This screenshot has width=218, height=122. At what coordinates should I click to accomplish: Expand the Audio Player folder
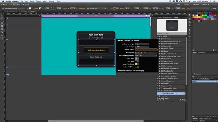point(158,83)
